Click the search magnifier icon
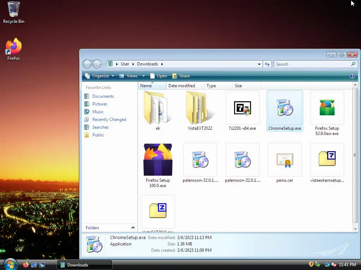The width and height of the screenshot is (361, 270). coord(353,64)
